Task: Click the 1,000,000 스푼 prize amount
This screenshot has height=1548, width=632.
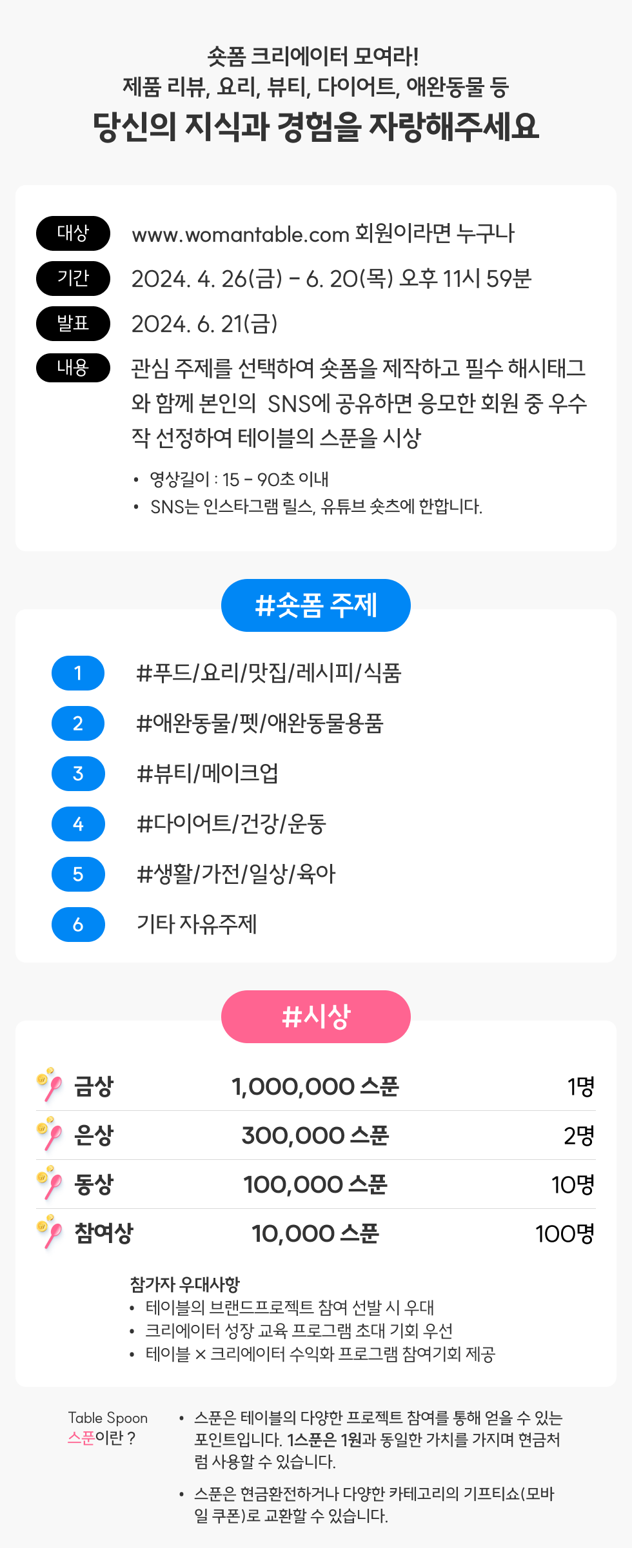Action: 315,1087
